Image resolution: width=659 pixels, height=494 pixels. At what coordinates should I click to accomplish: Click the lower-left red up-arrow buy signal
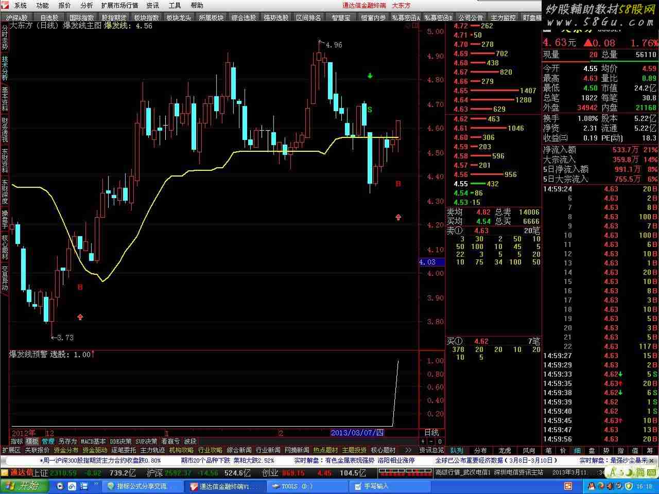(x=80, y=317)
